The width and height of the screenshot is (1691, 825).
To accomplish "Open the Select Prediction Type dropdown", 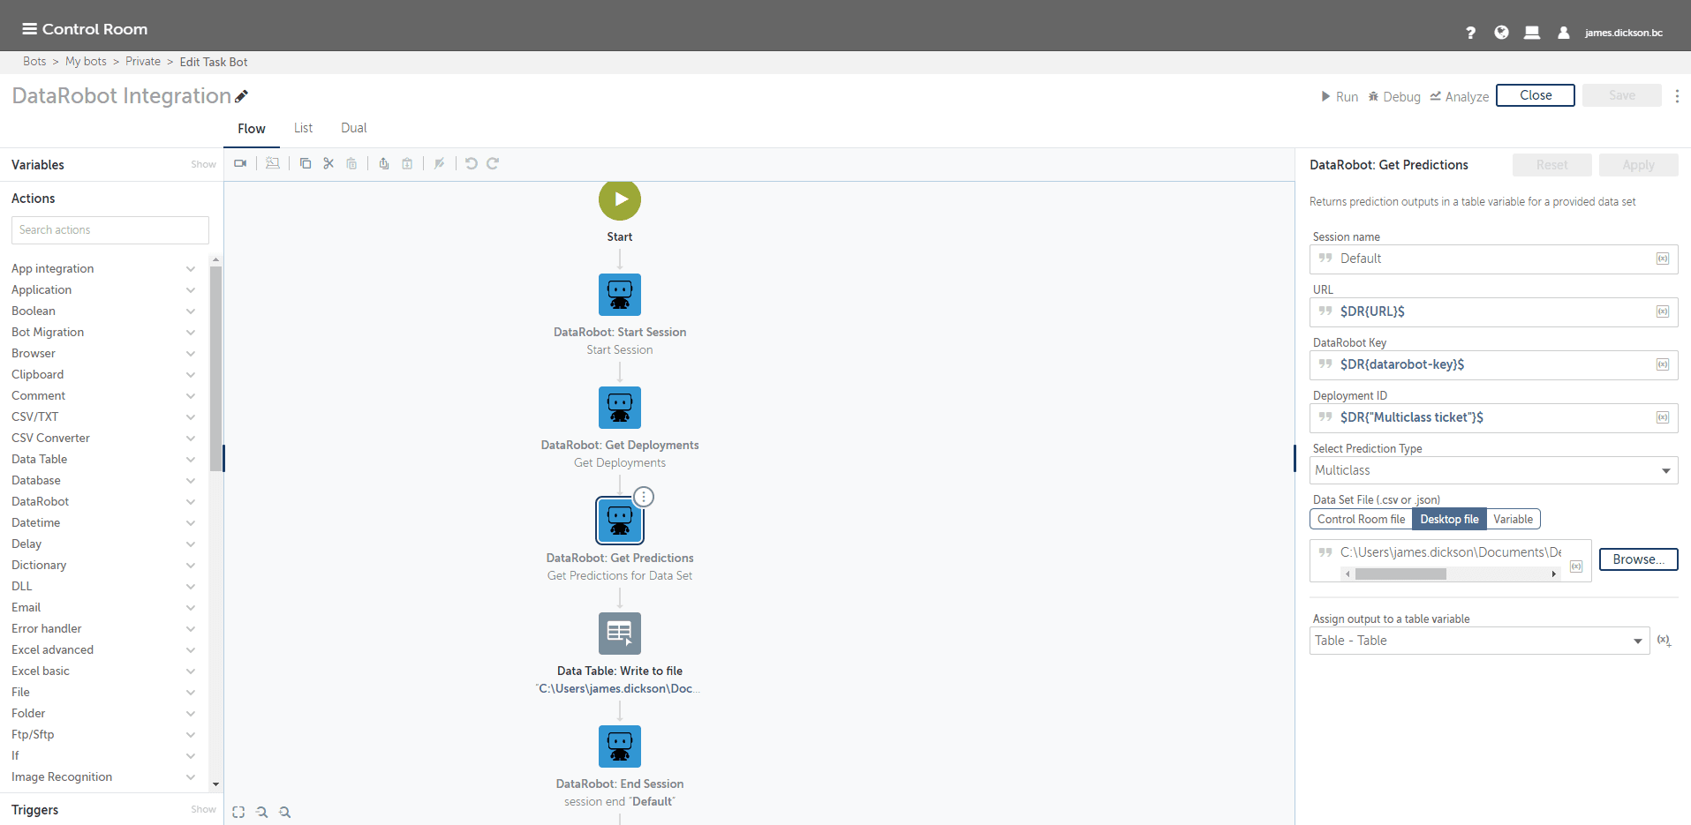I will [1493, 470].
